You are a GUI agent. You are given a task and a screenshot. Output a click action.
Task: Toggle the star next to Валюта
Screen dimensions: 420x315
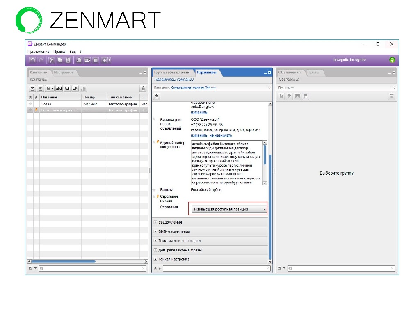154,190
